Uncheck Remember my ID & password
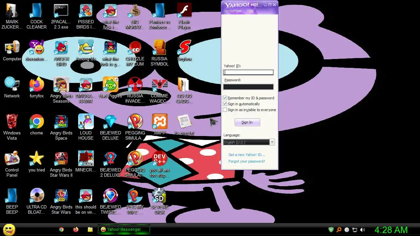 pyautogui.click(x=225, y=98)
